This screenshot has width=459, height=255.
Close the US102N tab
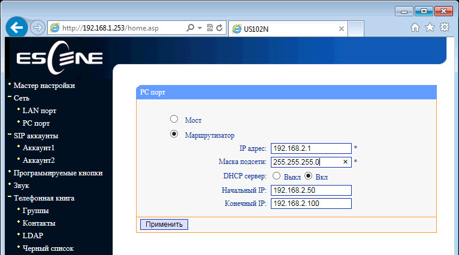[x=342, y=29]
